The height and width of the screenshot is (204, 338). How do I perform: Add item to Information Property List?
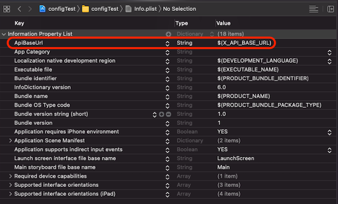click(x=168, y=34)
